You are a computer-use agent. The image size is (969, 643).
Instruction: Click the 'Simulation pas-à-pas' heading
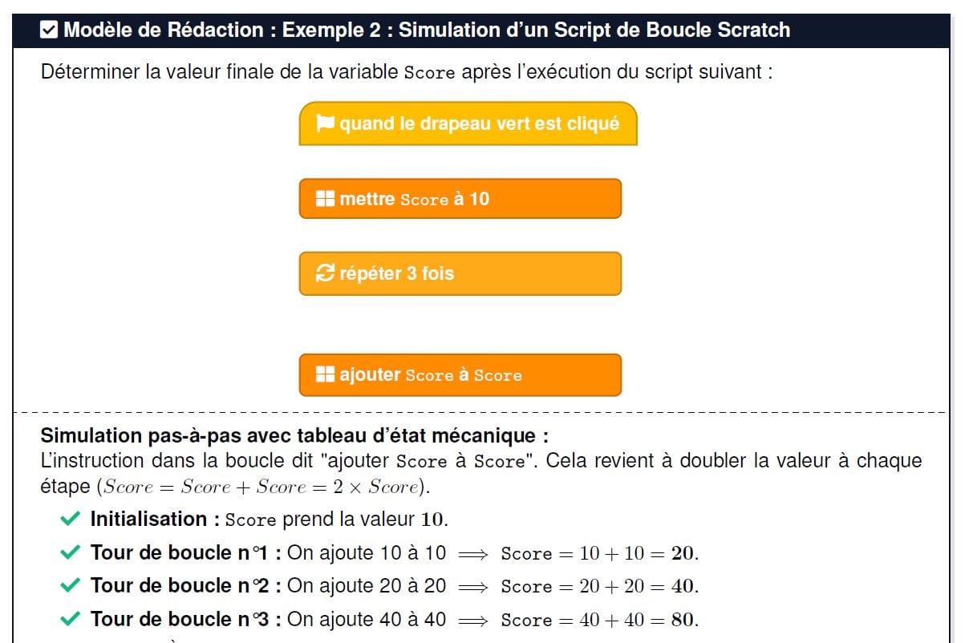294,436
